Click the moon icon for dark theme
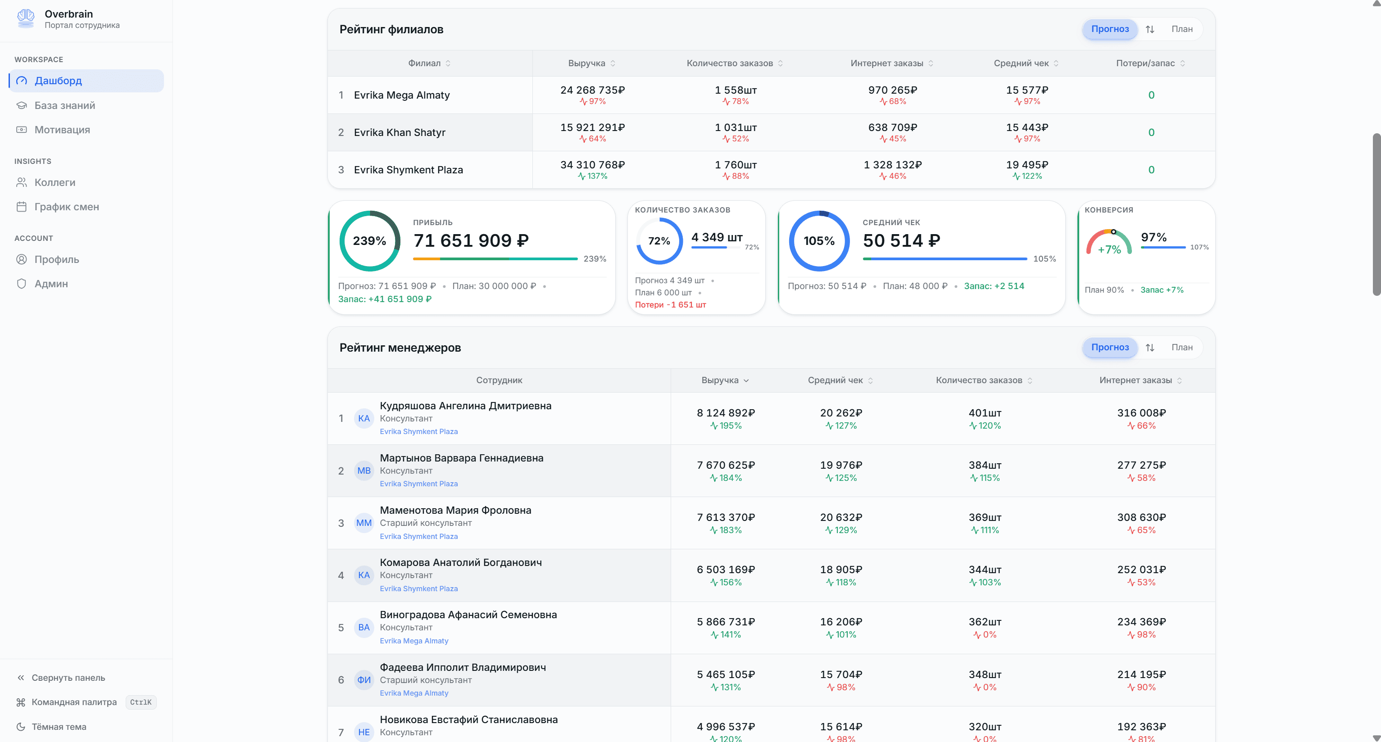The width and height of the screenshot is (1381, 742). [21, 727]
